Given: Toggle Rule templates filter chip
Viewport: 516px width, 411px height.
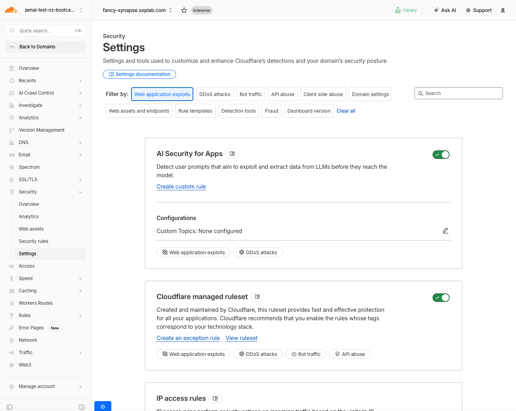Looking at the screenshot, I should [x=195, y=111].
